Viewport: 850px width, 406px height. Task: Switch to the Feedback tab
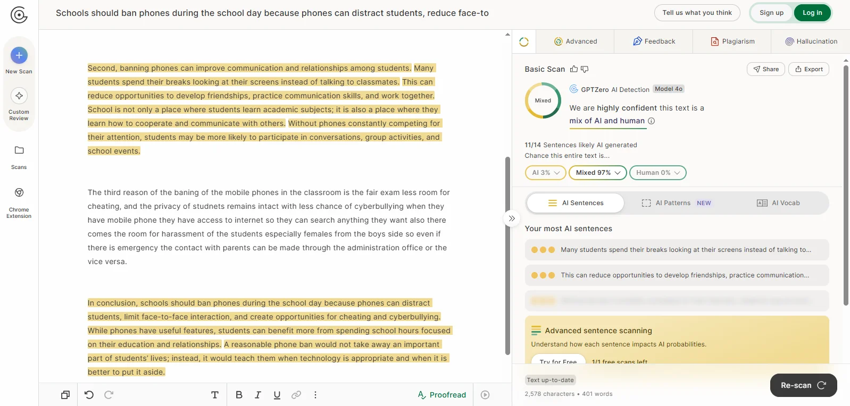(654, 41)
